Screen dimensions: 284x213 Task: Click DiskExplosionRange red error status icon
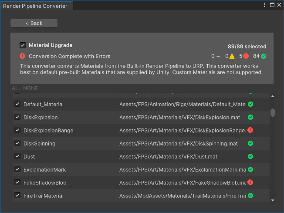click(x=250, y=130)
